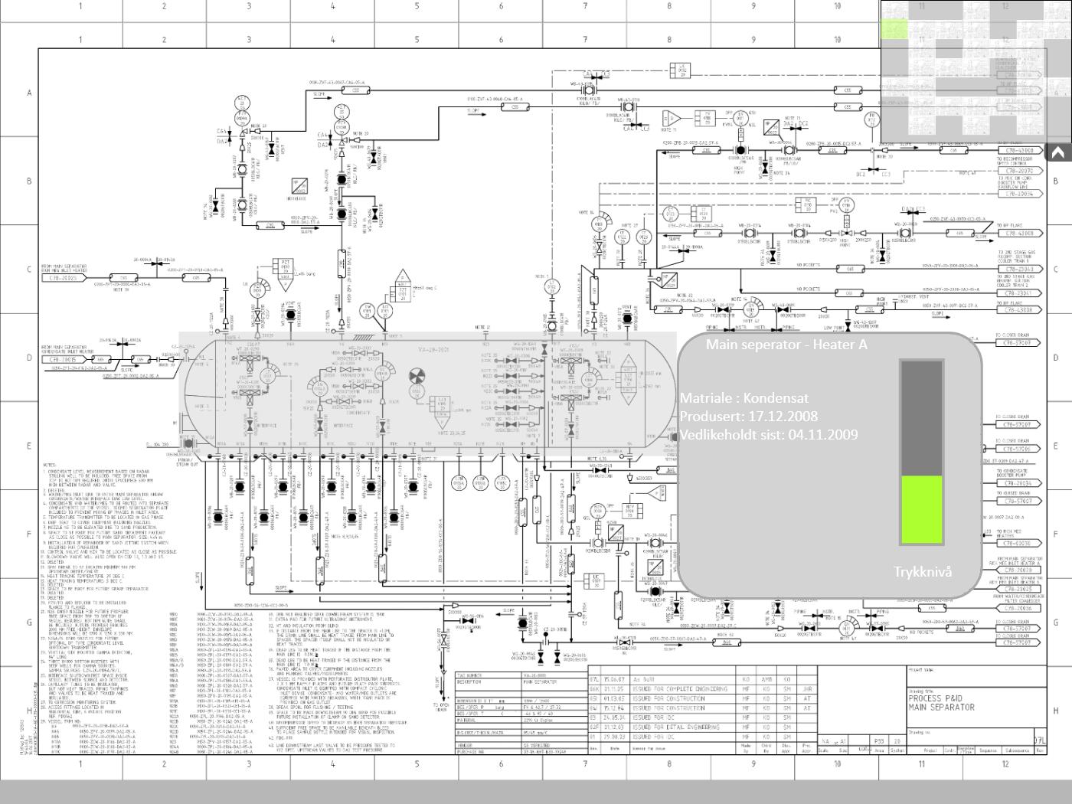
Task: Select the 'Main seperator - Heater A' title
Action: click(786, 345)
